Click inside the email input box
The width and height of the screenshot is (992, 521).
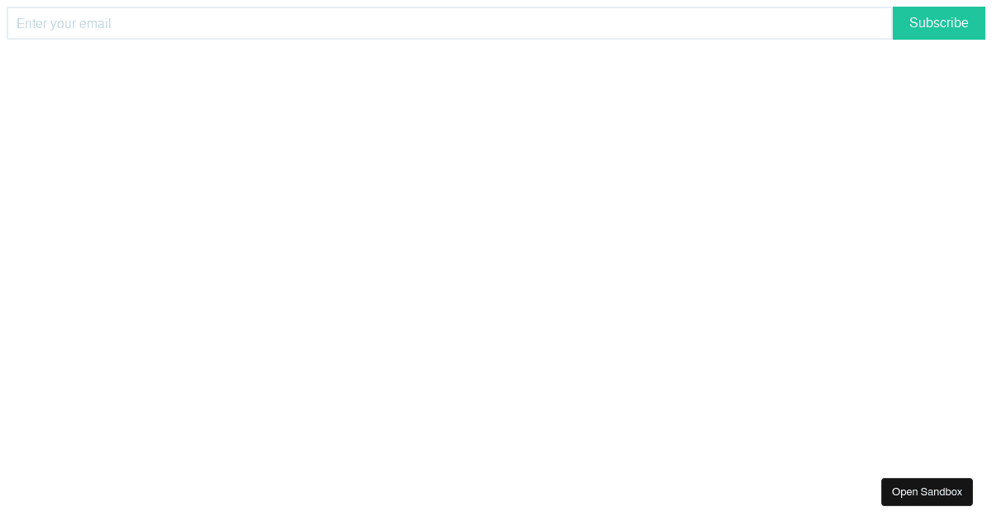pyautogui.click(x=450, y=23)
